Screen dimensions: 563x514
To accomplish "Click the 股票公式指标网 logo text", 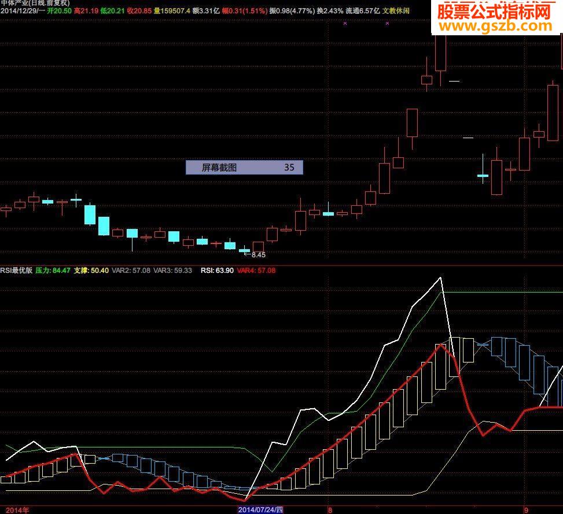I will (494, 12).
